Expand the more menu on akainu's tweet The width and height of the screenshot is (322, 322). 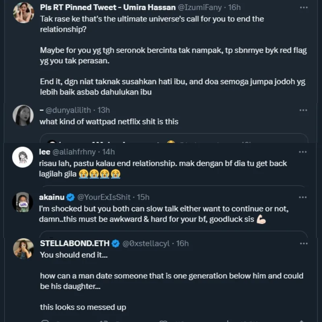303,197
